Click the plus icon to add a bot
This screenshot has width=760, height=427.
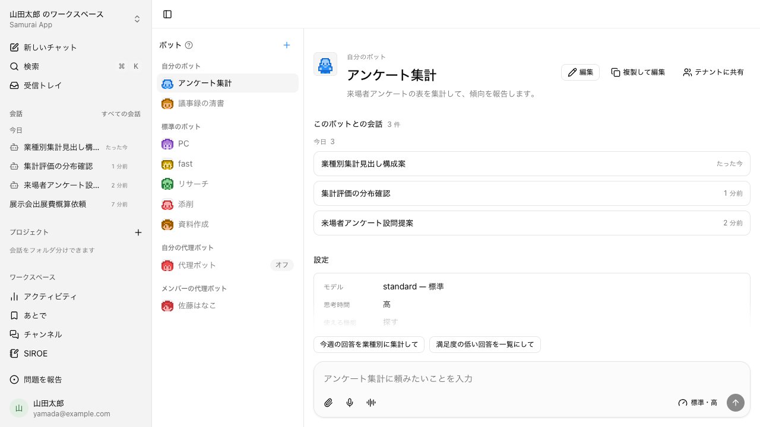pos(287,45)
